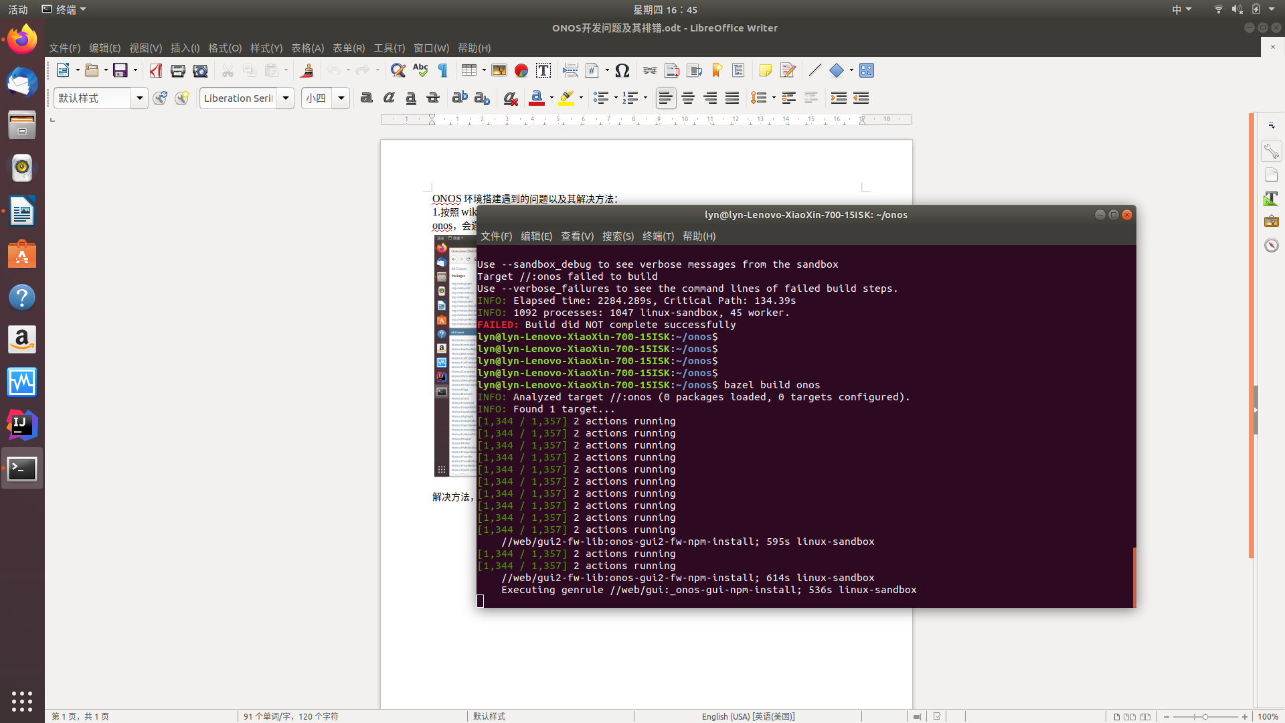
Task: Toggle italic text formatting
Action: pyautogui.click(x=389, y=98)
